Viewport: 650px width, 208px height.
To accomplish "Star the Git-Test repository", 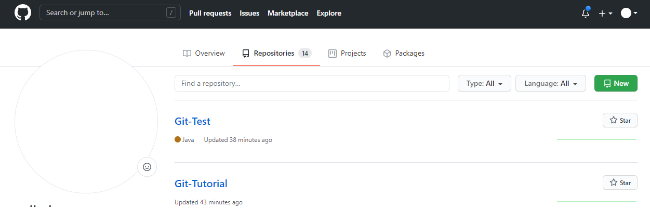I will point(620,120).
